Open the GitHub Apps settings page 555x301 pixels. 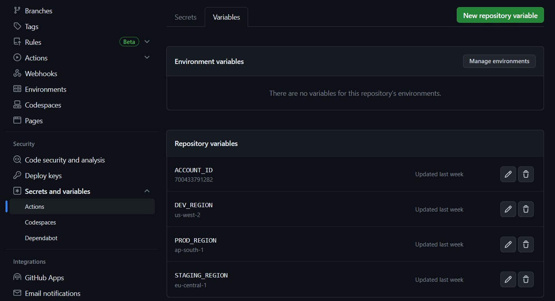point(44,277)
